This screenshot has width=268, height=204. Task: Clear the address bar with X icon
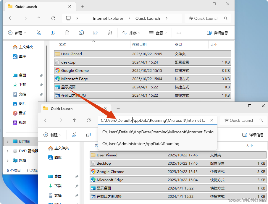point(212,120)
